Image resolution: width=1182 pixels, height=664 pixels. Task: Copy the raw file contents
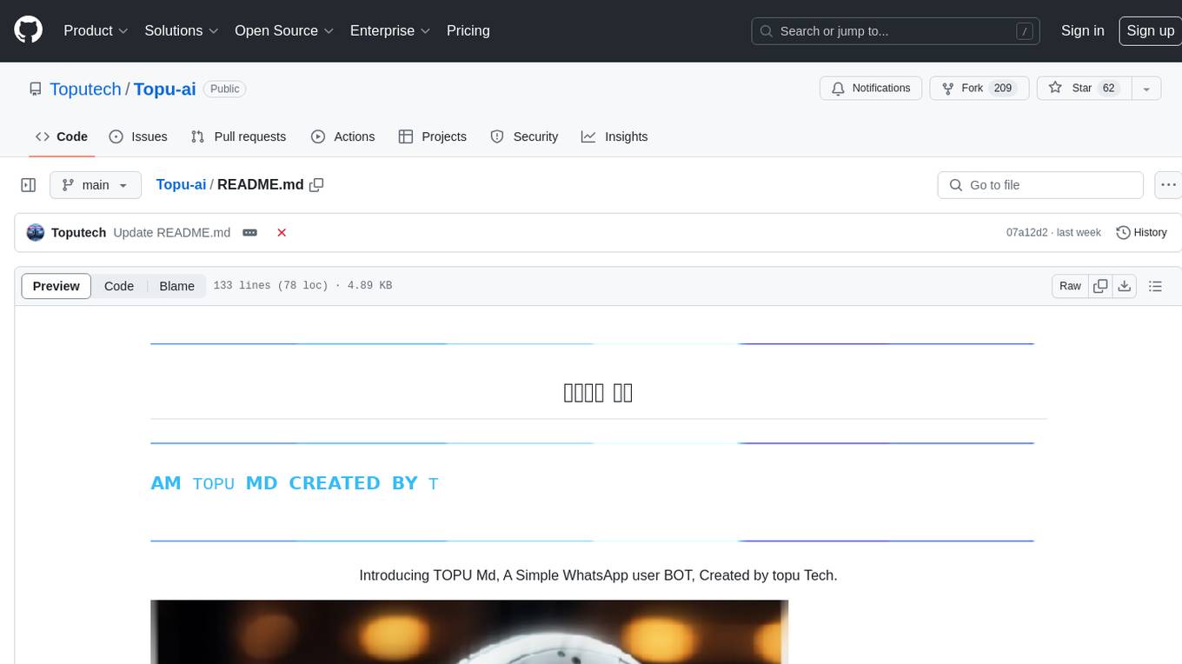coord(1100,286)
